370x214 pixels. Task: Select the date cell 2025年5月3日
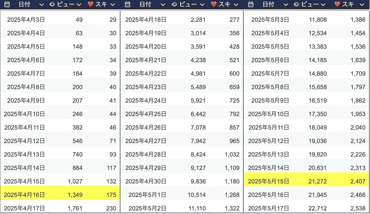(x=270, y=20)
